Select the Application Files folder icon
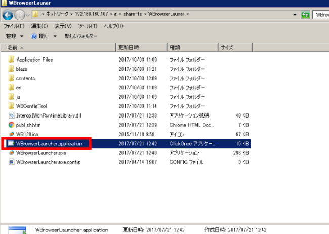Image resolution: width=329 pixels, height=234 pixels. tap(11, 60)
